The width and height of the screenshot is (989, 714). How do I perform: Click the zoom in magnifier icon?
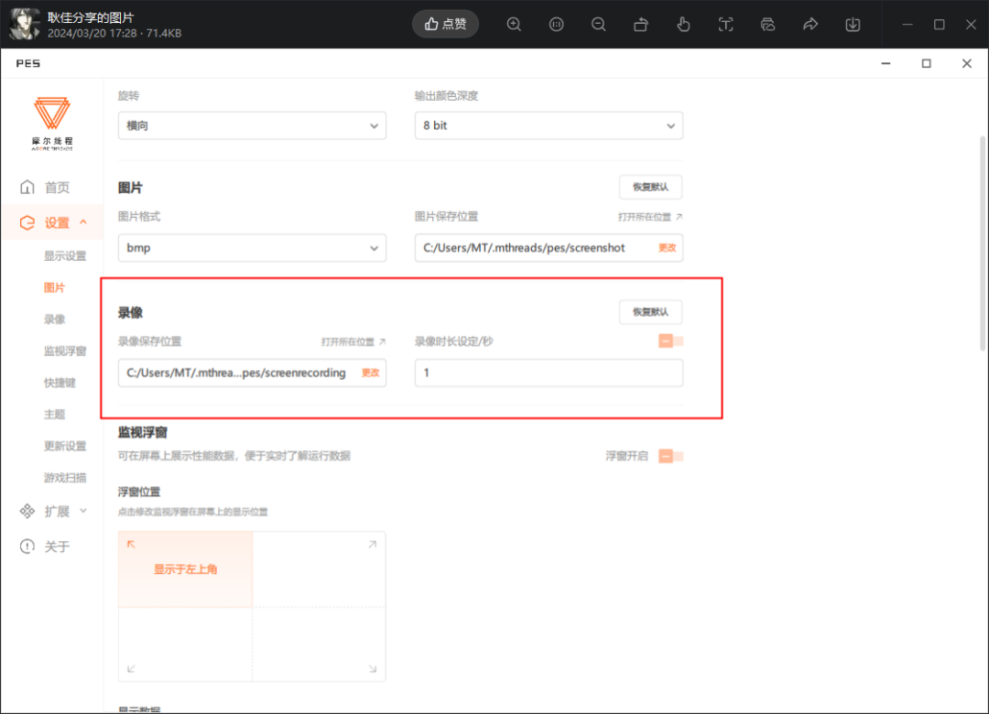514,25
